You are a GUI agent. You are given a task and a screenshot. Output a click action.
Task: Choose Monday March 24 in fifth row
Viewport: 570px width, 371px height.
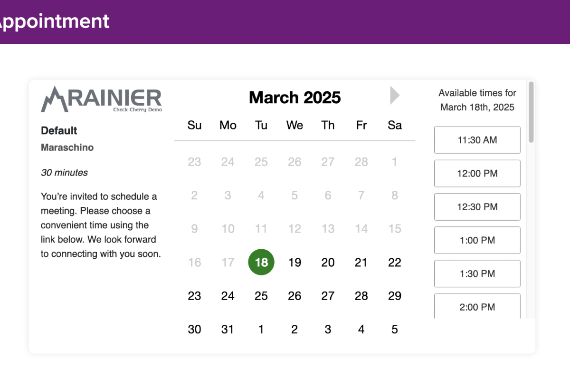click(x=228, y=296)
